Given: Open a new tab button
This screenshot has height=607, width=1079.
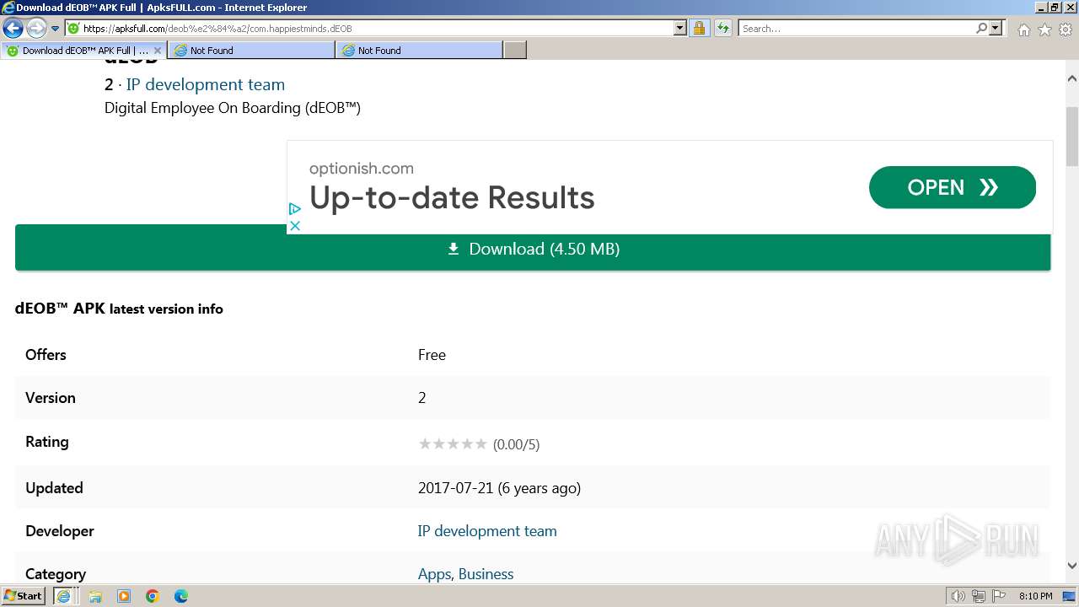Looking at the screenshot, I should pos(515,51).
